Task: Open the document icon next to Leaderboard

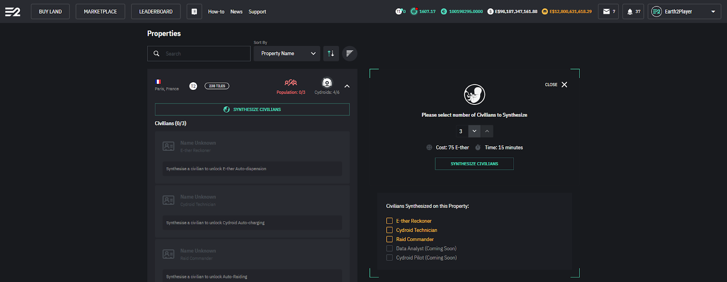Action: tap(194, 12)
